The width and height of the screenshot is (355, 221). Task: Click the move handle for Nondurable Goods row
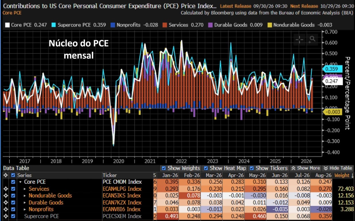point(5,196)
